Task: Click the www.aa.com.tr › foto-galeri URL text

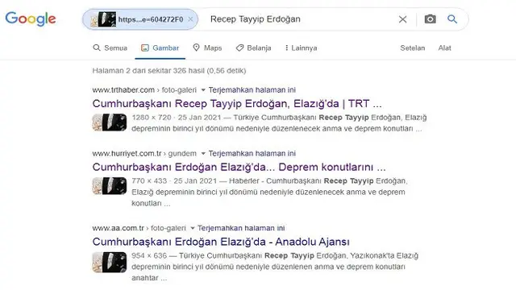Action: tap(139, 228)
